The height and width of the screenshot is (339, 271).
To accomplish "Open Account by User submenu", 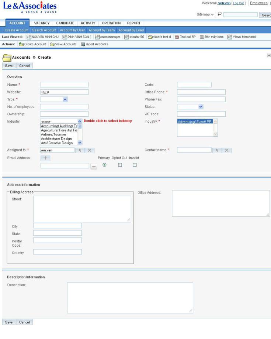I will click(x=72, y=30).
